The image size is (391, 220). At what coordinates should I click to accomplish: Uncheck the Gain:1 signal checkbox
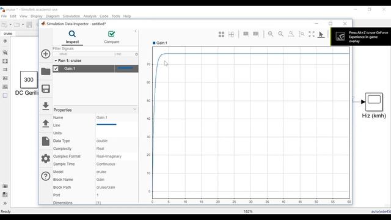coord(56,68)
